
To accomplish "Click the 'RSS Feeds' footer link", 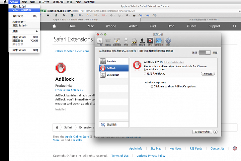I will pos(196,148).
